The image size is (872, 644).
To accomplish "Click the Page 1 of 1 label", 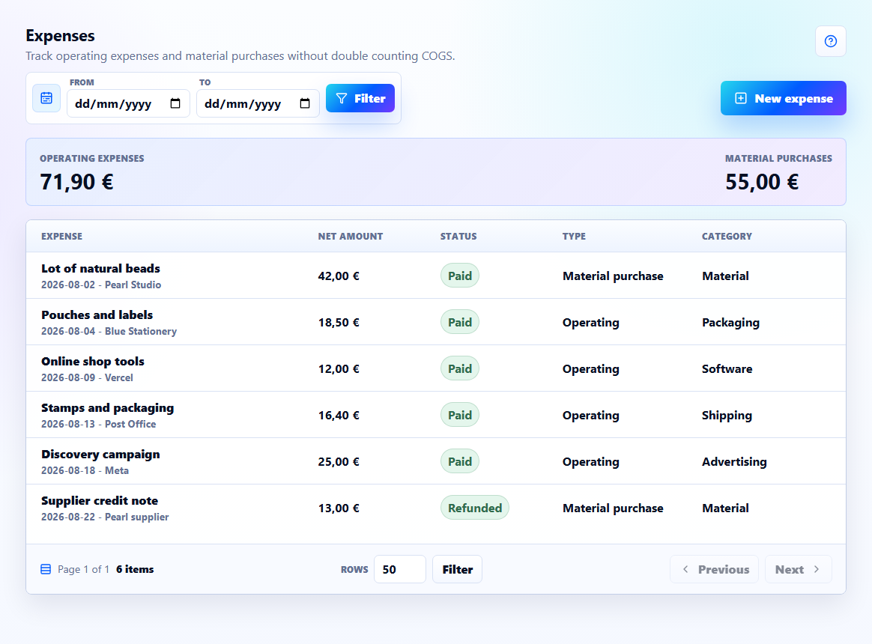I will pos(83,569).
